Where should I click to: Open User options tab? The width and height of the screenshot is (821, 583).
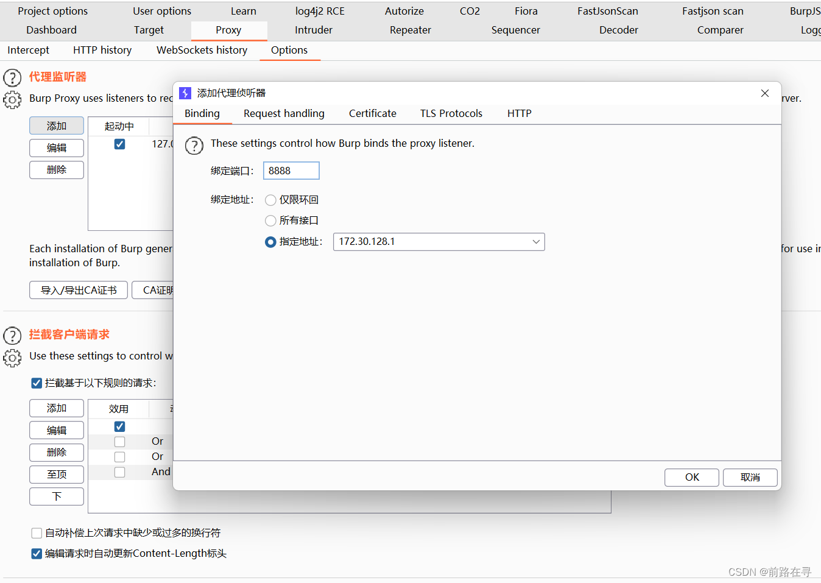click(x=162, y=11)
